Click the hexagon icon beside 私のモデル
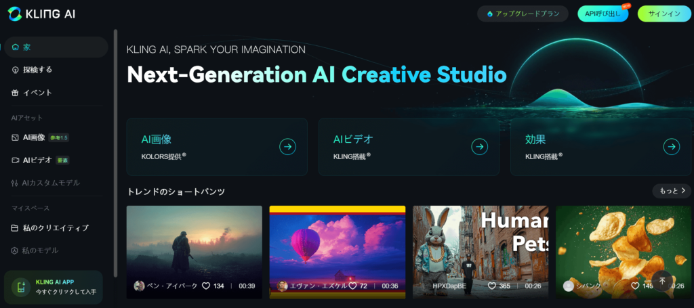Image resolution: width=694 pixels, height=308 pixels. [15, 250]
